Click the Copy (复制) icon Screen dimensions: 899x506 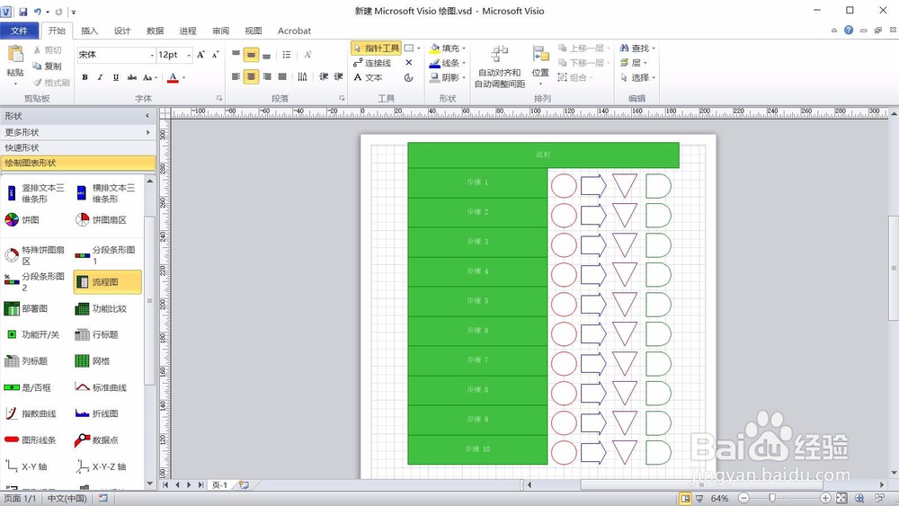point(37,66)
